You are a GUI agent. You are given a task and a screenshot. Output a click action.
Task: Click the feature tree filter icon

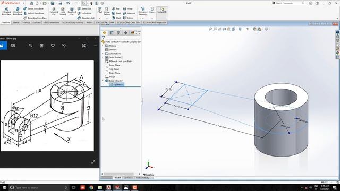tap(104, 38)
